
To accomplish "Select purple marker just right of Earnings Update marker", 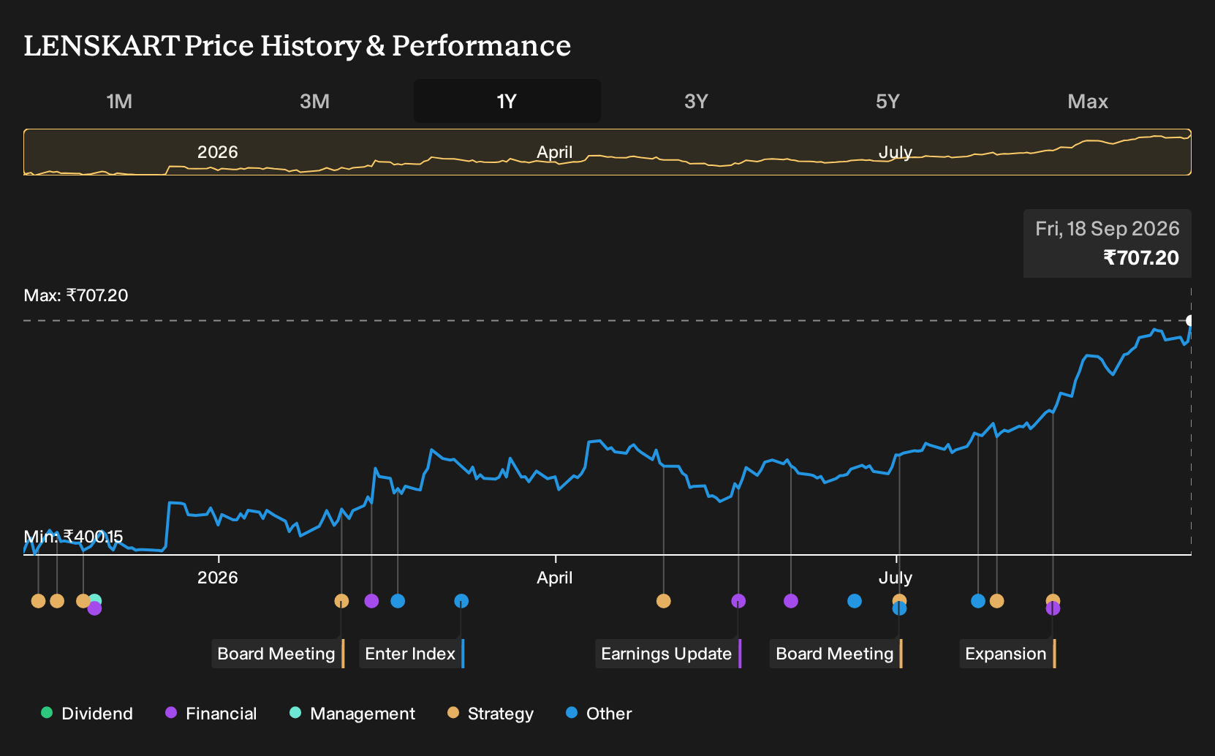I will pyautogui.click(x=791, y=601).
